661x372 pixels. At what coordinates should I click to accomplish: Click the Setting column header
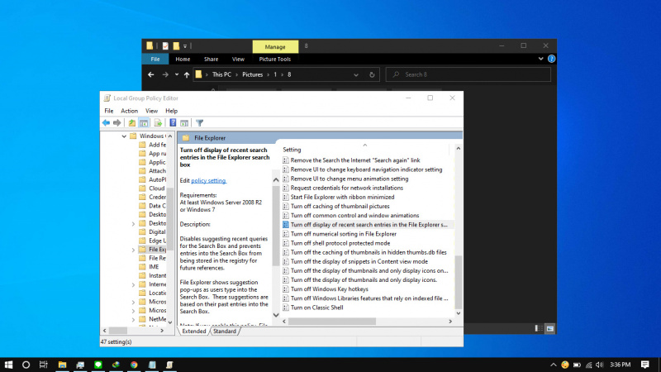(x=292, y=150)
